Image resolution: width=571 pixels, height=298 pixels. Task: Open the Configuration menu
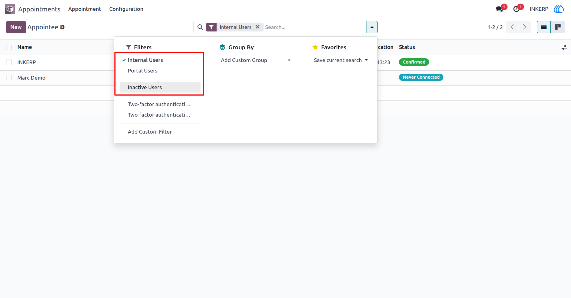coord(126,9)
